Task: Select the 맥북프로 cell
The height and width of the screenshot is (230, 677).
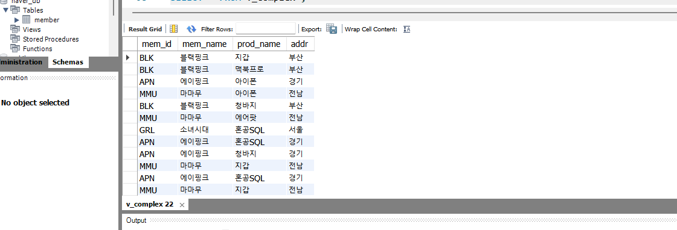Action: tap(259, 69)
